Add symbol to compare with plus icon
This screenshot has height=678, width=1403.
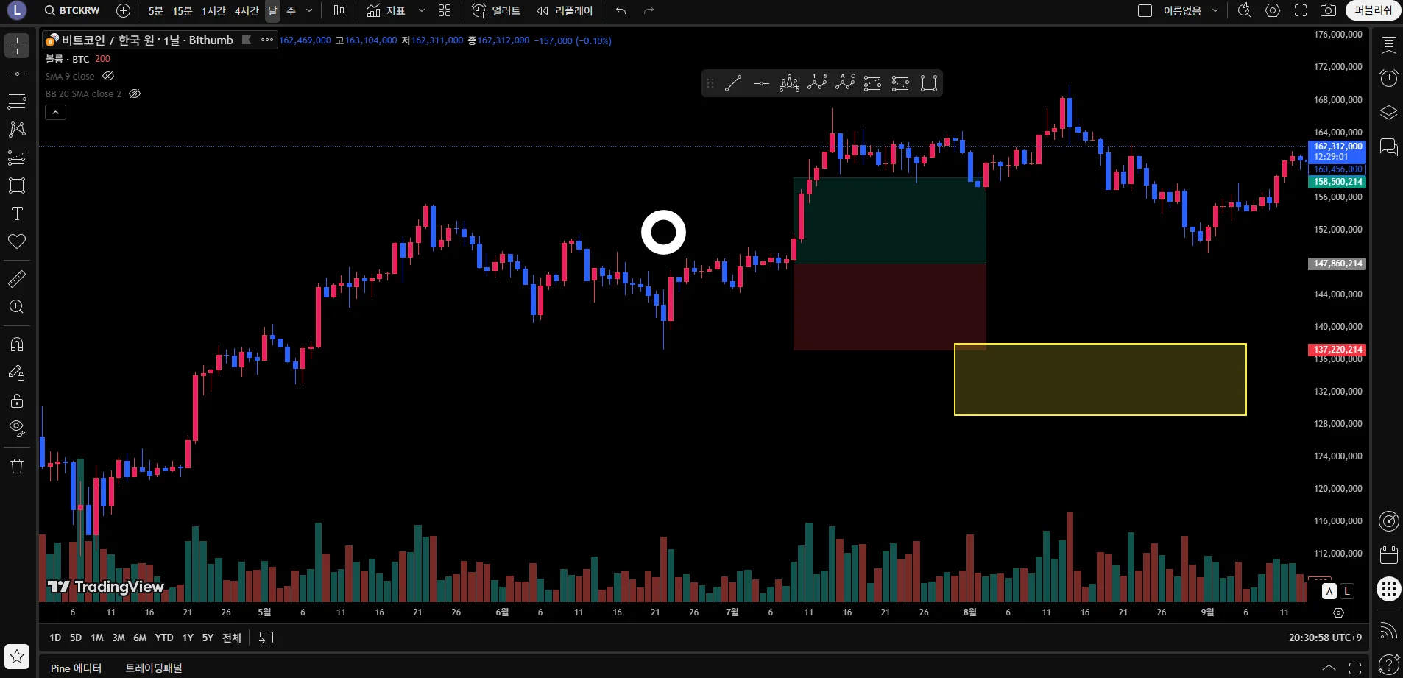point(124,10)
